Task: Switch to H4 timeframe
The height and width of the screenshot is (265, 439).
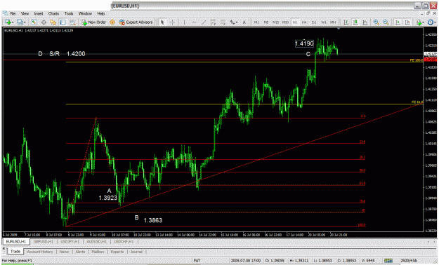Action: point(304,22)
